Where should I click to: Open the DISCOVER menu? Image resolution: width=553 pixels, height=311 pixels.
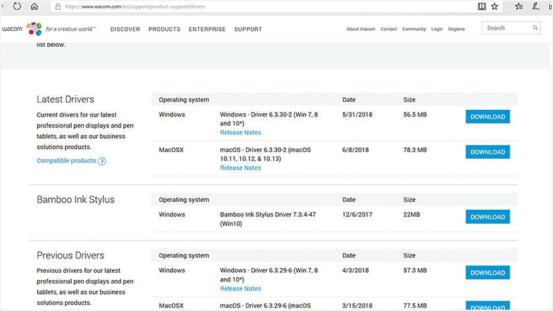click(125, 30)
